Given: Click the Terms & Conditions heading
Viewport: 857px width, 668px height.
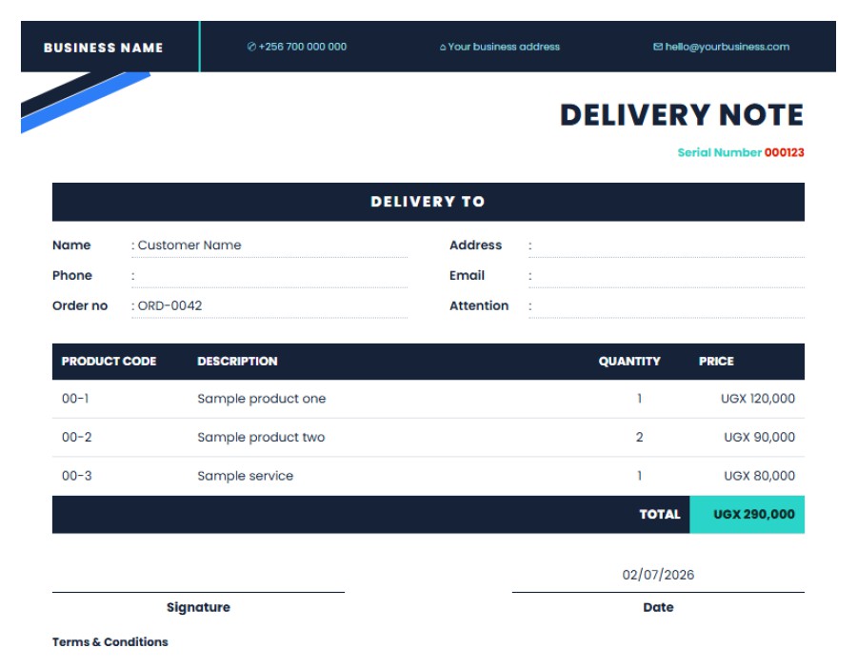Looking at the screenshot, I should click(x=110, y=642).
